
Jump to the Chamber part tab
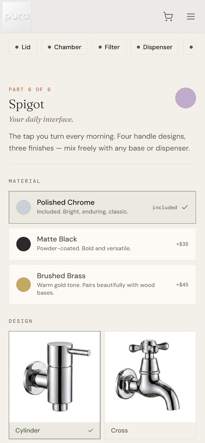tap(65, 47)
